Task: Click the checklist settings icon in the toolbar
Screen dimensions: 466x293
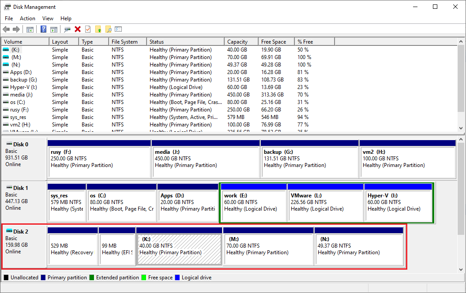Action: pyautogui.click(x=118, y=30)
